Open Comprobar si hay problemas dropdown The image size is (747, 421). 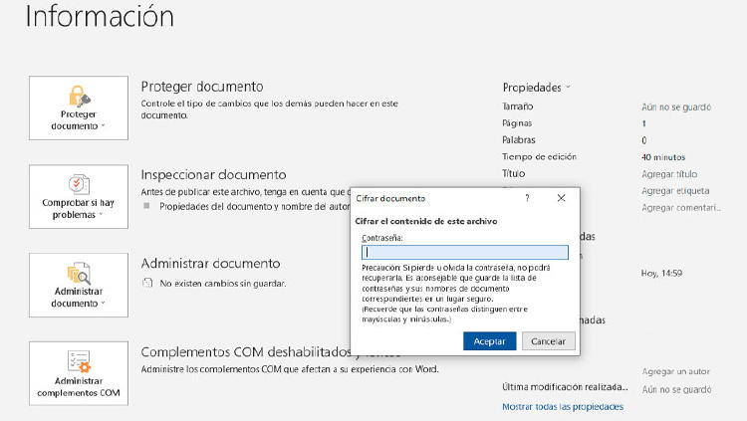79,209
